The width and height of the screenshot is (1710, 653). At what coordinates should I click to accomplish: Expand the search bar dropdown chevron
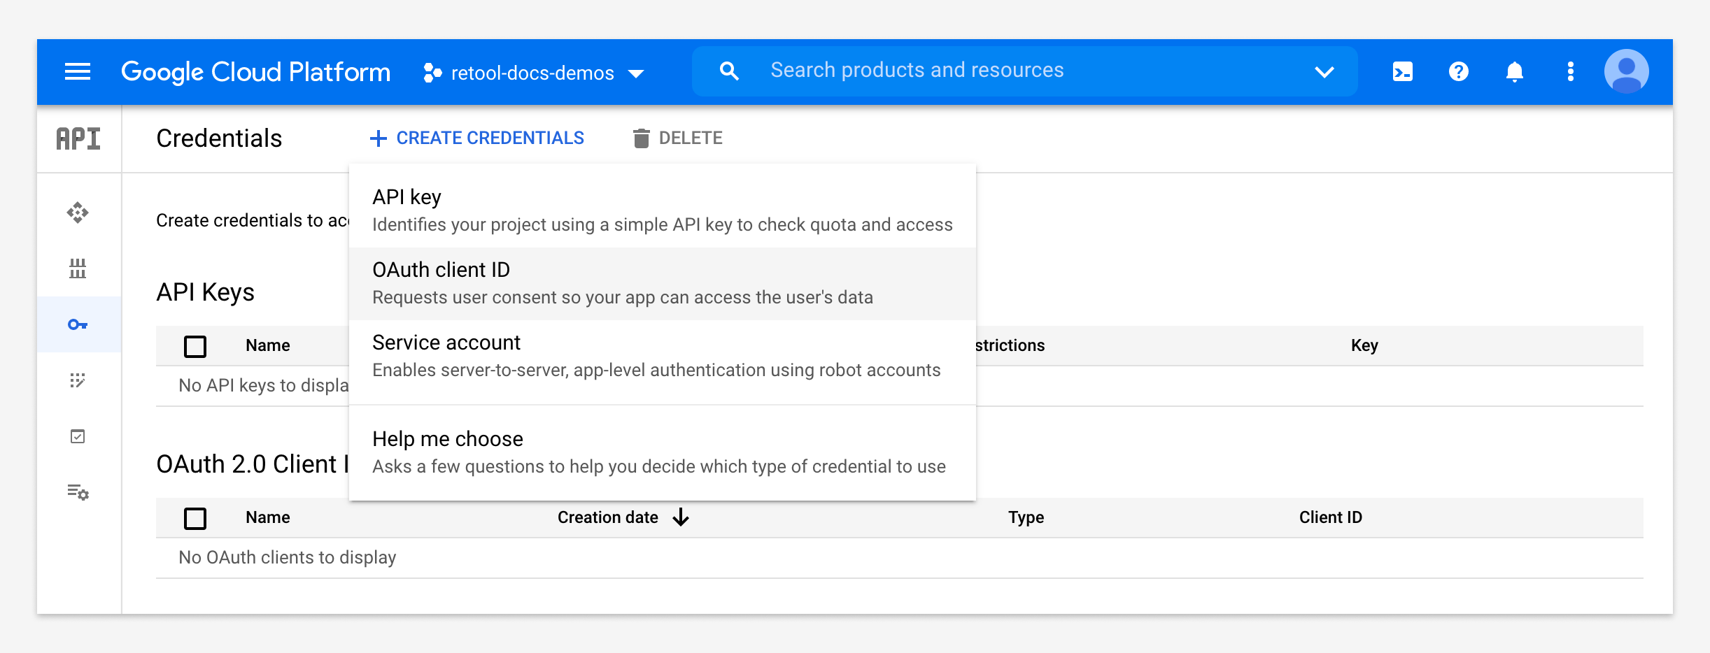point(1324,71)
